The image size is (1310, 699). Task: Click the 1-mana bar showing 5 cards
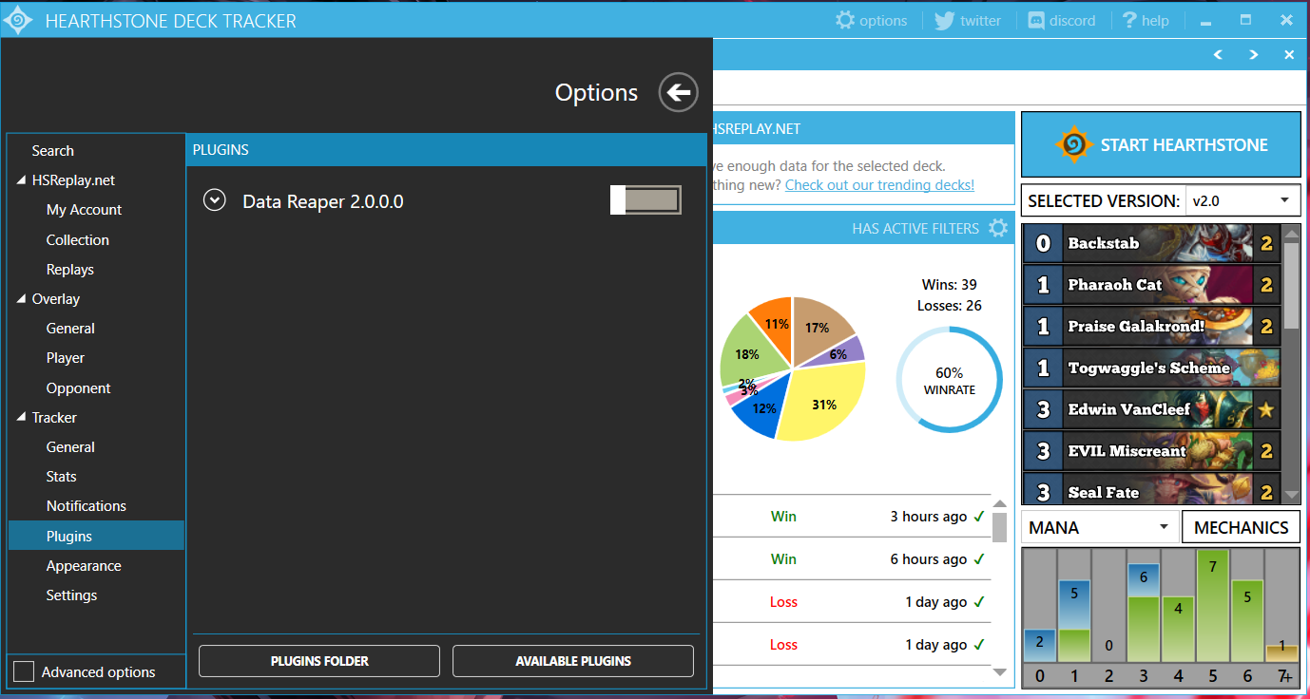tap(1075, 620)
